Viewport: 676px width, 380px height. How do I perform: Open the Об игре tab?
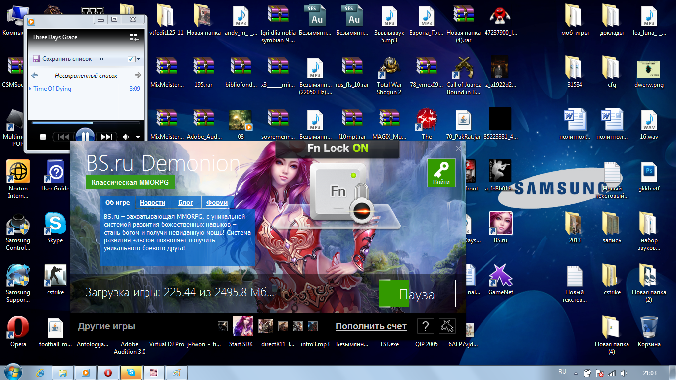click(118, 202)
